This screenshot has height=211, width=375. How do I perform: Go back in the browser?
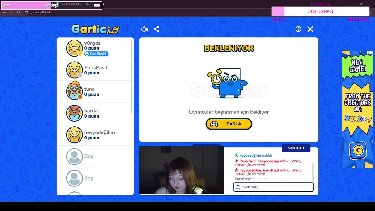4,12
